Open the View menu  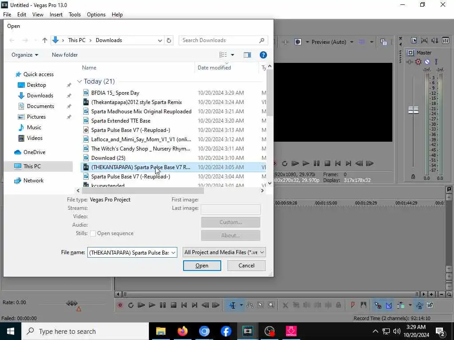tap(38, 15)
